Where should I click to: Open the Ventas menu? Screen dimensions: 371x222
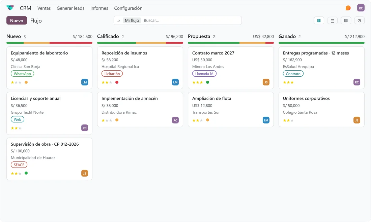44,8
